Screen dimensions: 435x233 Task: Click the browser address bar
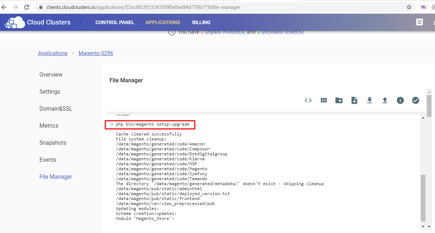coord(213,7)
